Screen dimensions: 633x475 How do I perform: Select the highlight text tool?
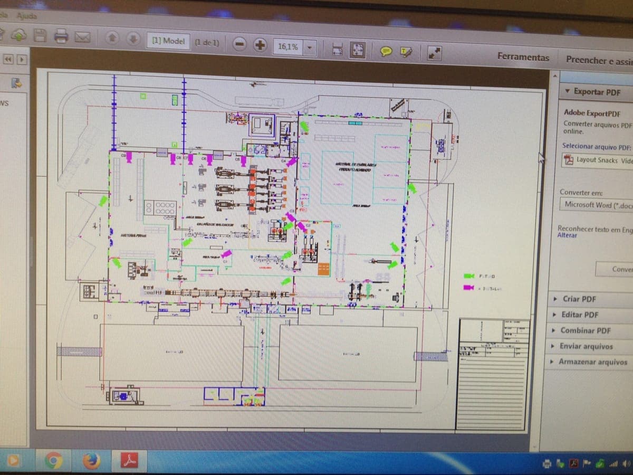pos(406,51)
